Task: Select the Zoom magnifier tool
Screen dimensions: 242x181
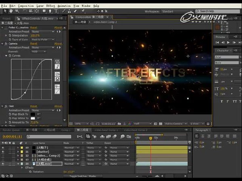Action: click(17, 11)
